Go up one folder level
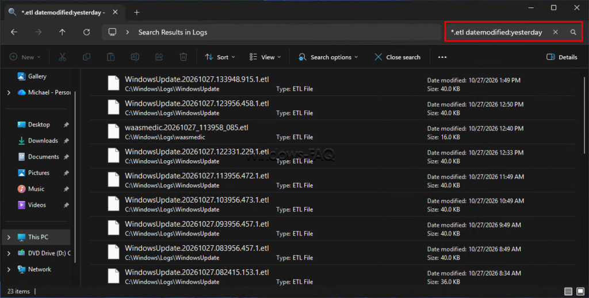Image resolution: width=589 pixels, height=298 pixels. (x=62, y=32)
